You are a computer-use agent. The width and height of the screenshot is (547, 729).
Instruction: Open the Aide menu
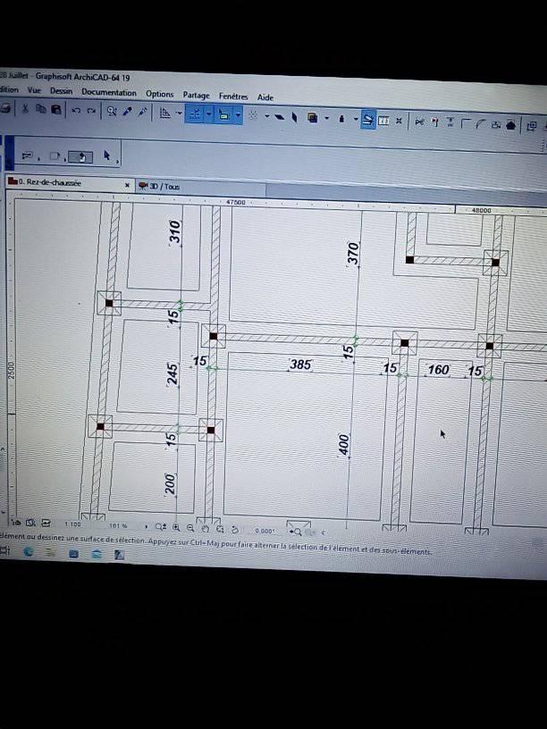(265, 97)
